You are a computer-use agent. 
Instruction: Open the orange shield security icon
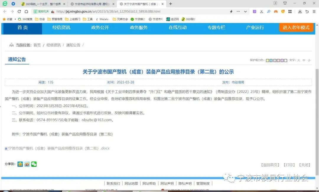pyautogui.click(x=282, y=11)
